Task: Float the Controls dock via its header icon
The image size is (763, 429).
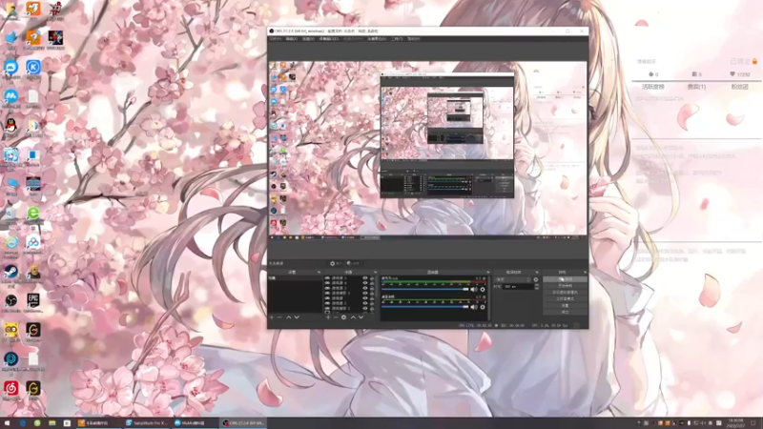Action: [585, 272]
